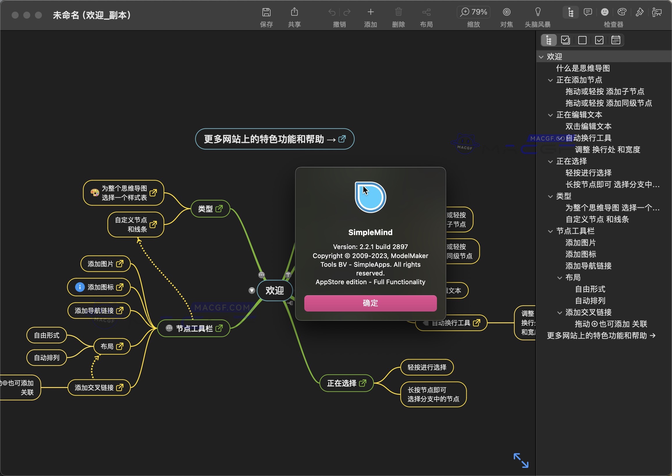Select the notes speech-bubble inspector icon
The width and height of the screenshot is (672, 476).
click(x=588, y=12)
